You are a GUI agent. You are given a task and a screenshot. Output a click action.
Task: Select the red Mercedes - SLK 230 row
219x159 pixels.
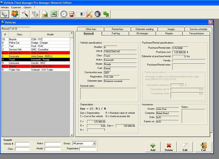pyautogui.click(x=36, y=66)
